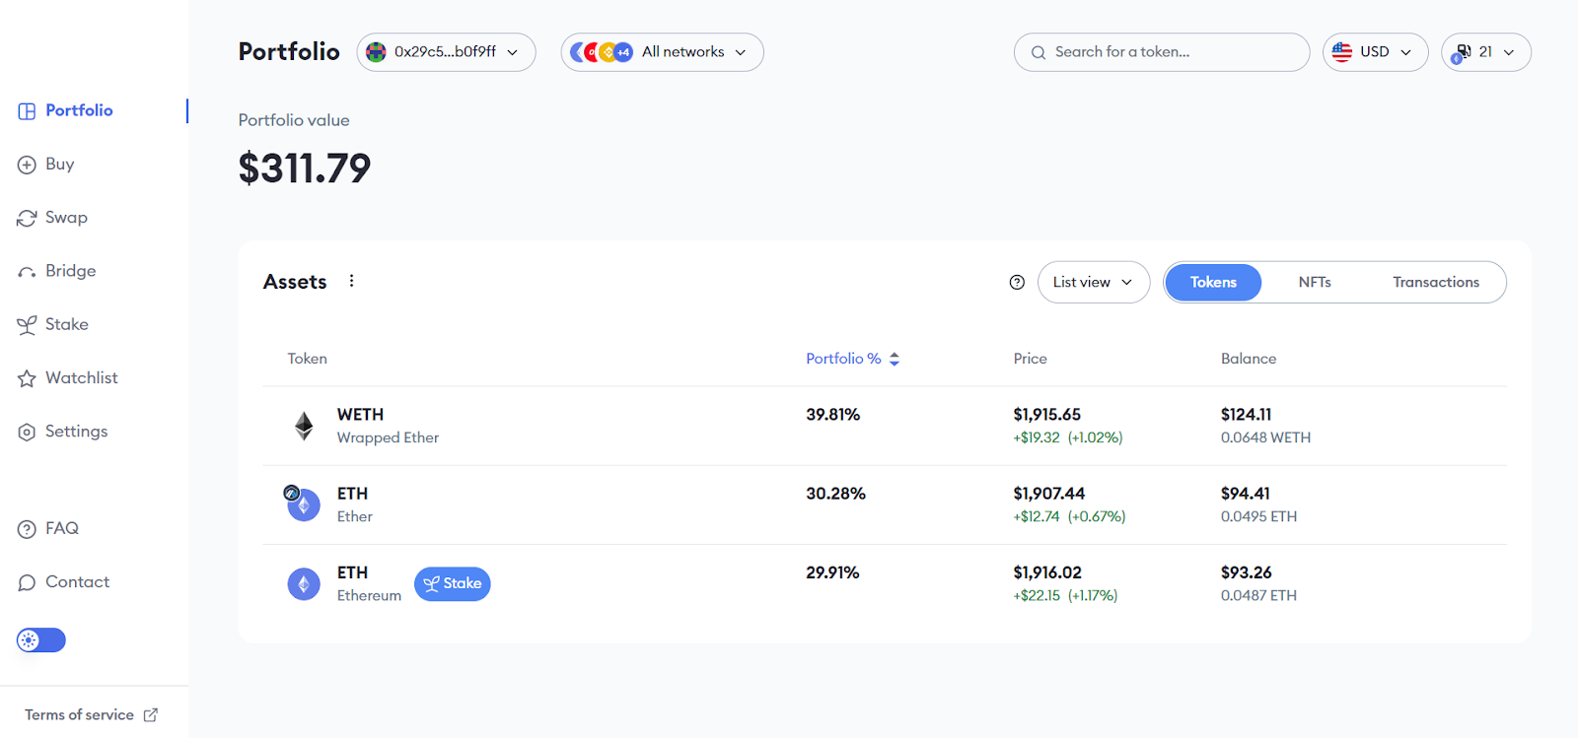Open the Portfolio sidebar icon
The width and height of the screenshot is (1578, 738).
point(27,111)
